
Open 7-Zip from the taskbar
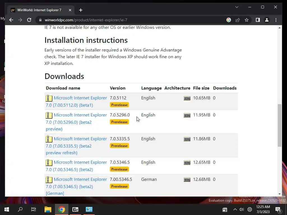tap(75, 209)
